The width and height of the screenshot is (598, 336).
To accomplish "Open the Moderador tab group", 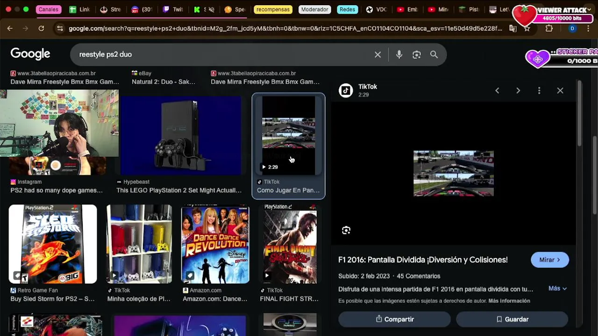I will click(x=314, y=9).
